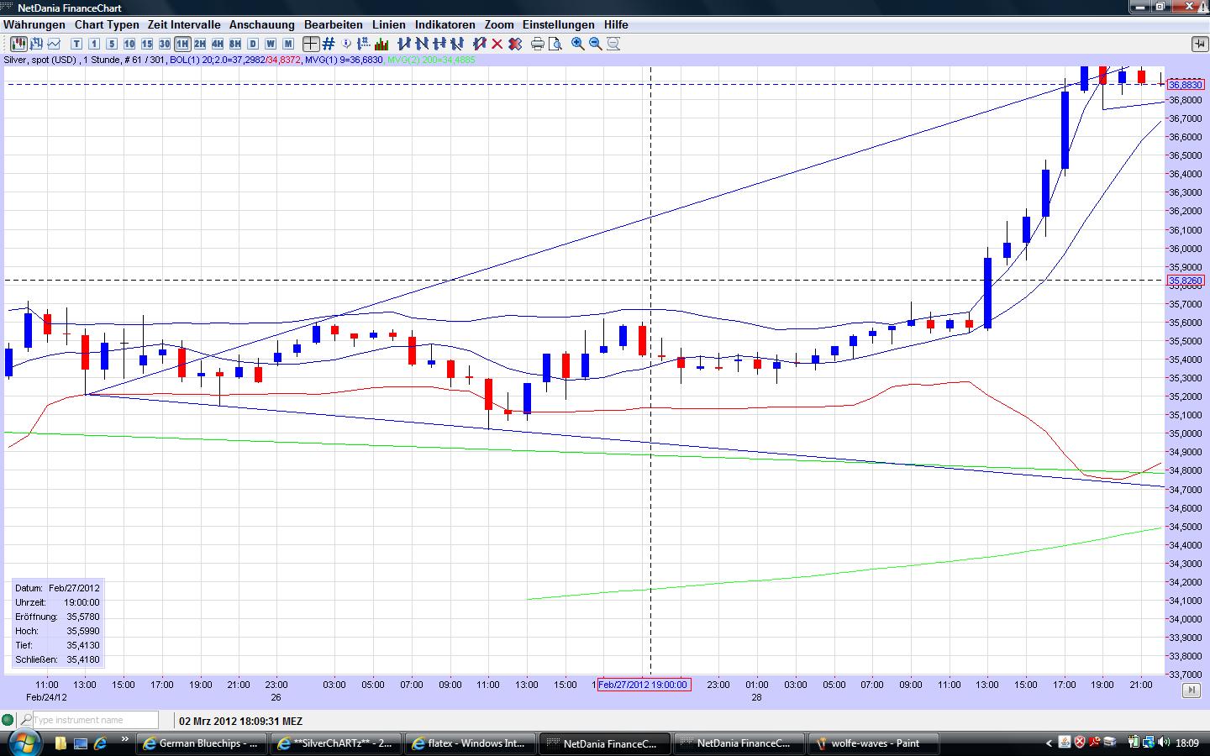Select 5 minute interval button
This screenshot has height=756, width=1210.
(x=112, y=44)
